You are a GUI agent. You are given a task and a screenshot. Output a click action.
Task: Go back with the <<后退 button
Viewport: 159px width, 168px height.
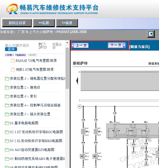[x=44, y=23]
